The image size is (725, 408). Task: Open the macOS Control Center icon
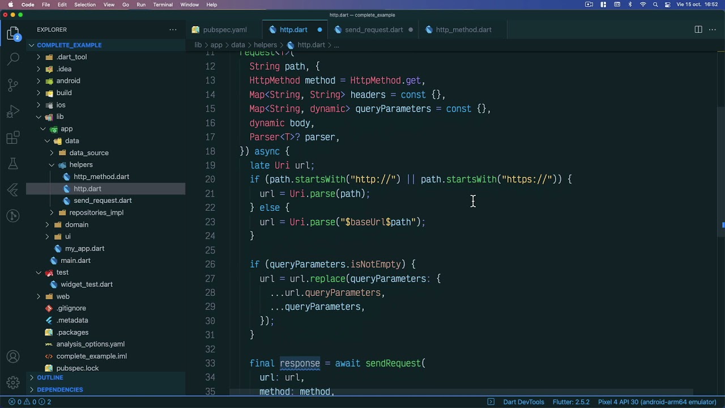point(668,5)
